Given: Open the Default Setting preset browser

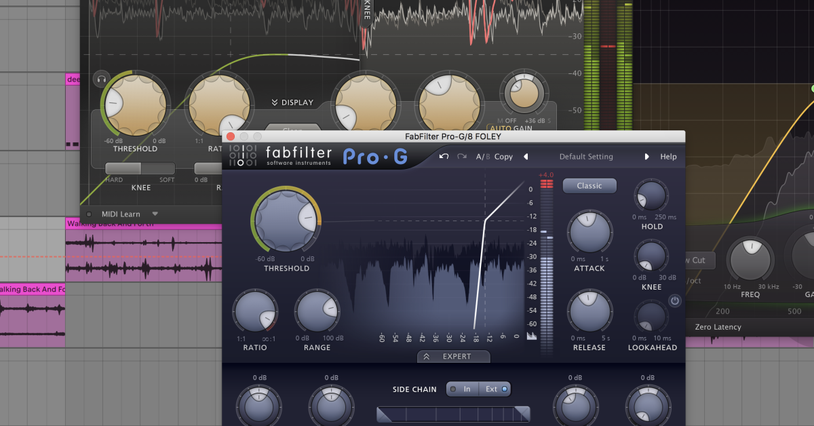Looking at the screenshot, I should pos(585,157).
